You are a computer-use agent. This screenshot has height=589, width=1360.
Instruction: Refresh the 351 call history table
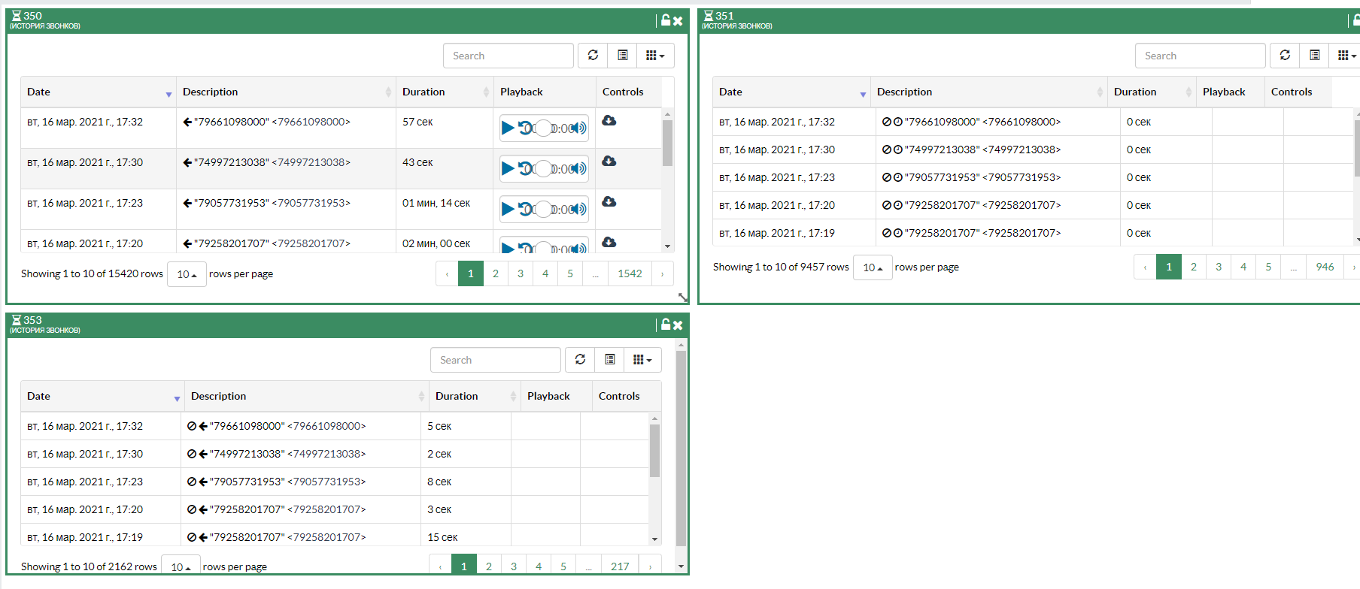pos(1285,56)
